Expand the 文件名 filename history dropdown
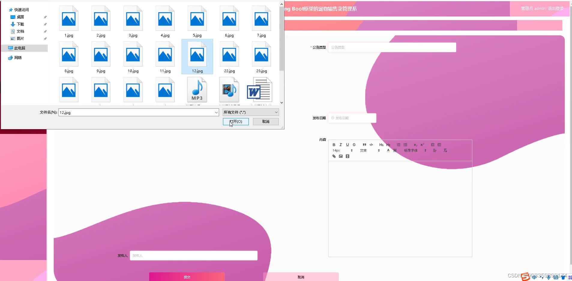572x281 pixels. click(x=216, y=112)
